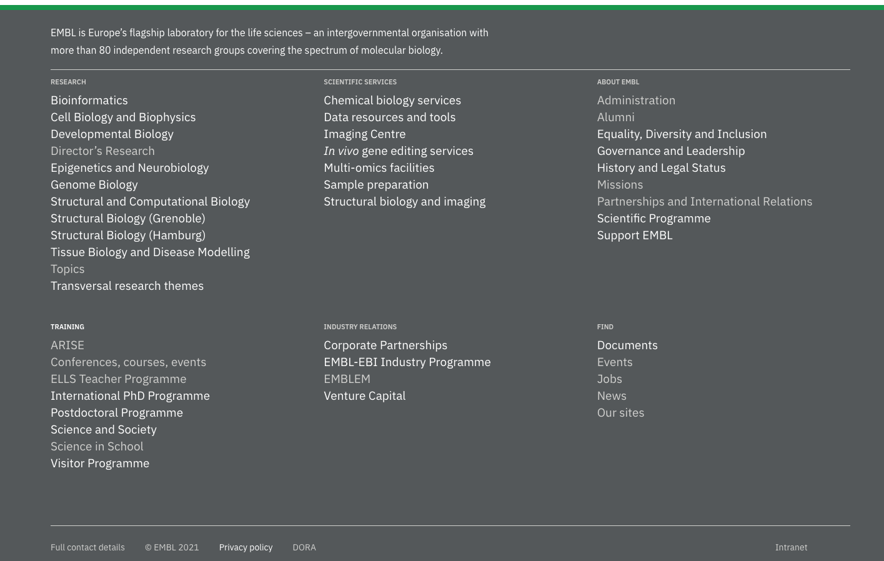Open Conferences, courses, events link
884x561 pixels.
tap(128, 362)
